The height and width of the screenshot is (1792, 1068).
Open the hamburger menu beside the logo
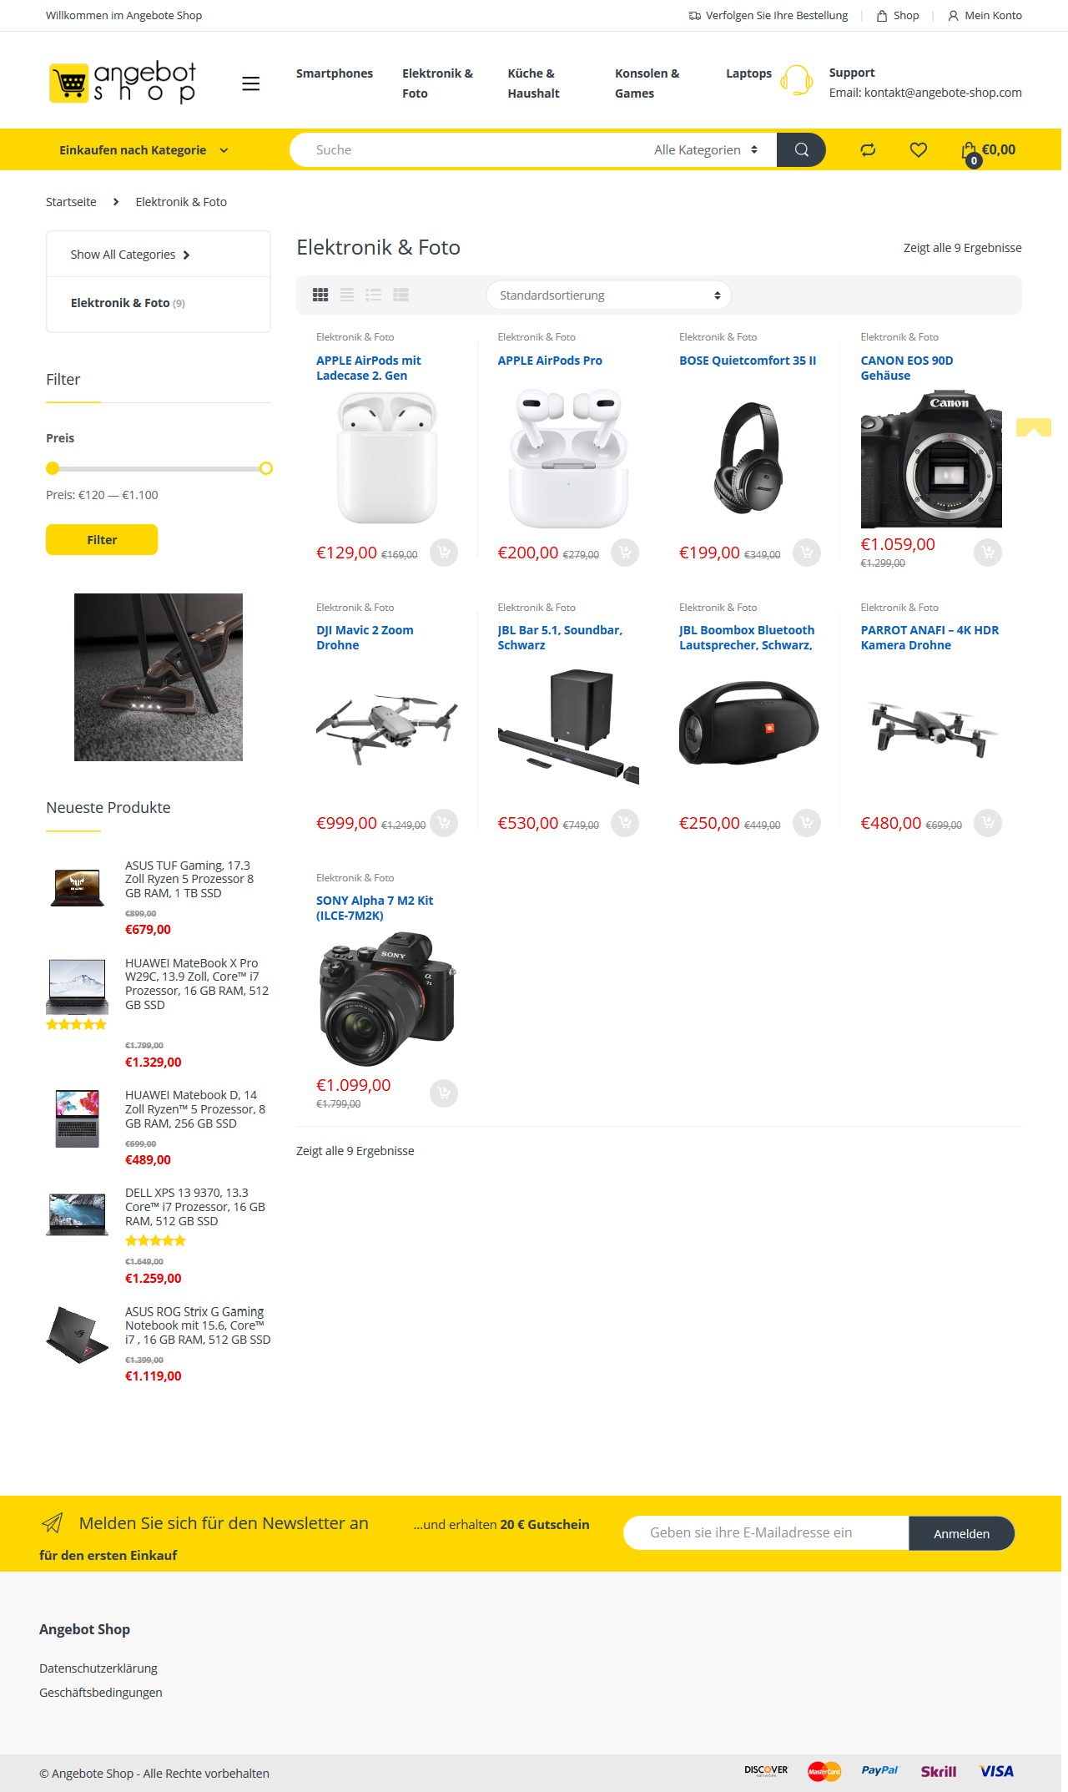pyautogui.click(x=251, y=83)
